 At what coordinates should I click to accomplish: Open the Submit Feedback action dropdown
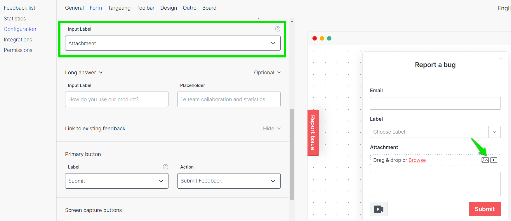pos(229,181)
